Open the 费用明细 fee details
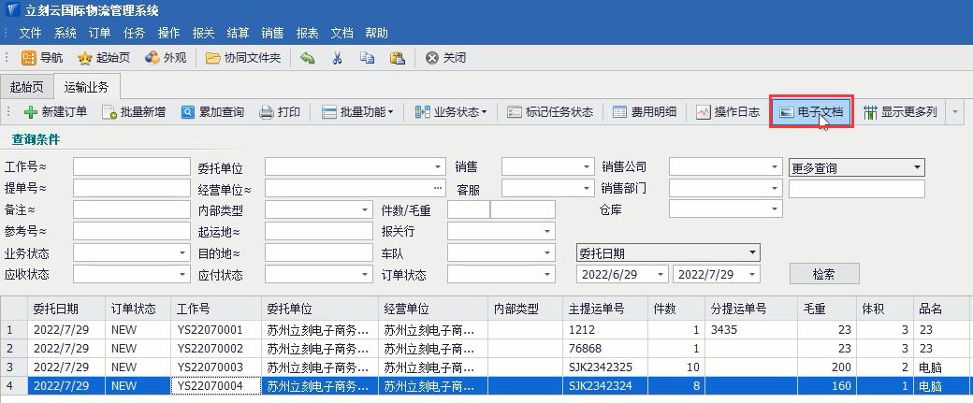Screen dimensions: 973x403 coord(644,112)
